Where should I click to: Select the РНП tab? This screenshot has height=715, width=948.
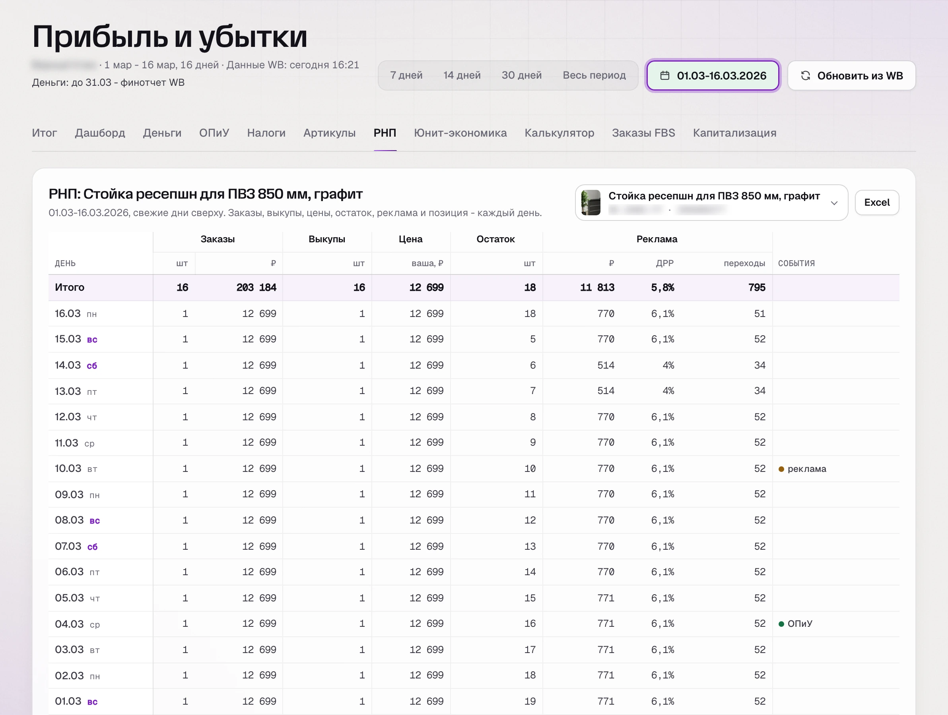point(385,133)
